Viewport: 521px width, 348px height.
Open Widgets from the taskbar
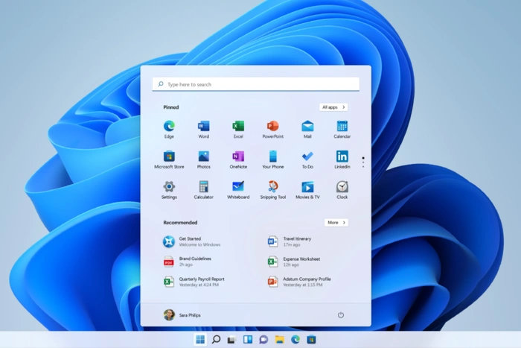pos(248,339)
